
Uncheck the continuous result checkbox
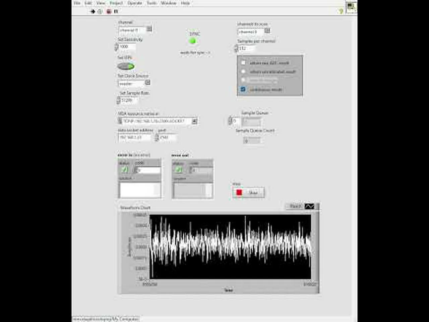(x=243, y=89)
